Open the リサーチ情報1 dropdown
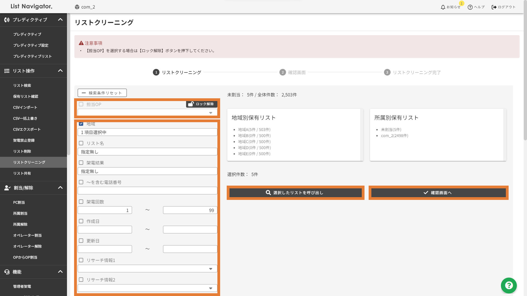 coord(147,269)
